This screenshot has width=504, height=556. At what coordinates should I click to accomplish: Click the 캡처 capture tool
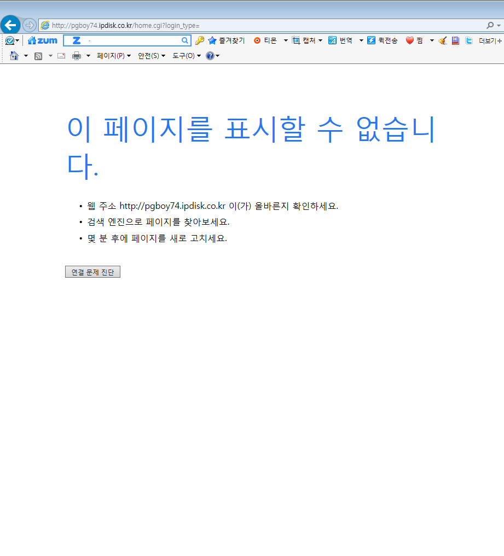click(304, 40)
